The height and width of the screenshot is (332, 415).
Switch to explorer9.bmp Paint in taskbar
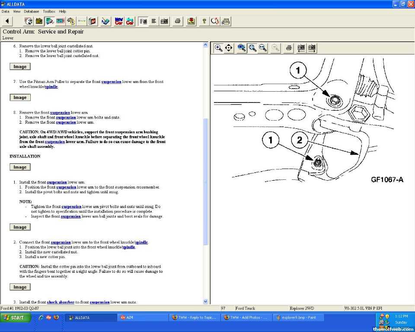(x=298, y=317)
